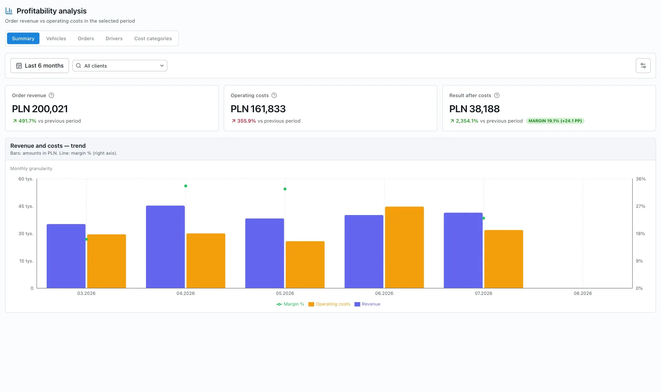The image size is (661, 392).
Task: Click the Monthly granularity label
Action: [x=31, y=168]
